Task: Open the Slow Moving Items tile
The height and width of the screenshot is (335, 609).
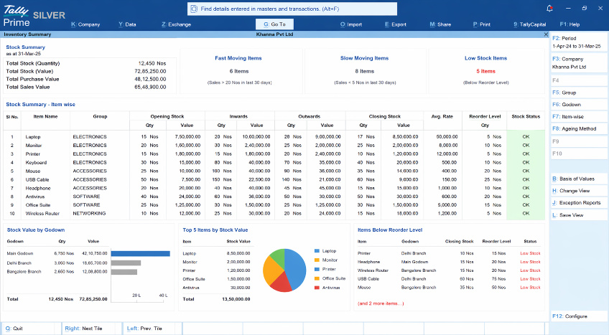Action: (364, 71)
